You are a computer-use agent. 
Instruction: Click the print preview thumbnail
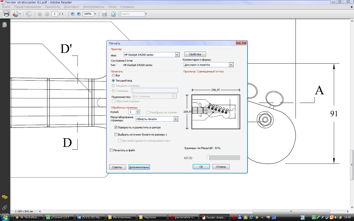click(x=216, y=112)
